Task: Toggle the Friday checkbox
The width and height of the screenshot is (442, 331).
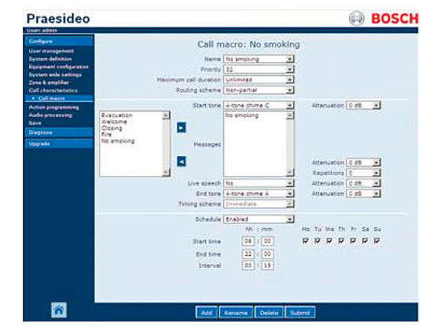Action: click(x=353, y=241)
